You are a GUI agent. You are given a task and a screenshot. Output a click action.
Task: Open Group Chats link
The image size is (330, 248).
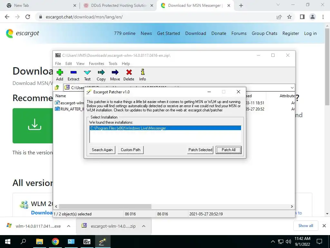[264, 33]
